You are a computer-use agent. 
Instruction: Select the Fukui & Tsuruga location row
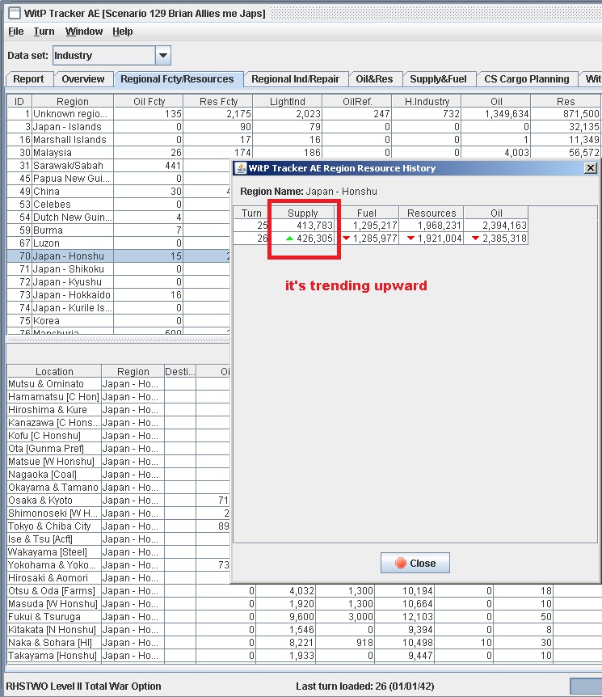click(x=302, y=616)
